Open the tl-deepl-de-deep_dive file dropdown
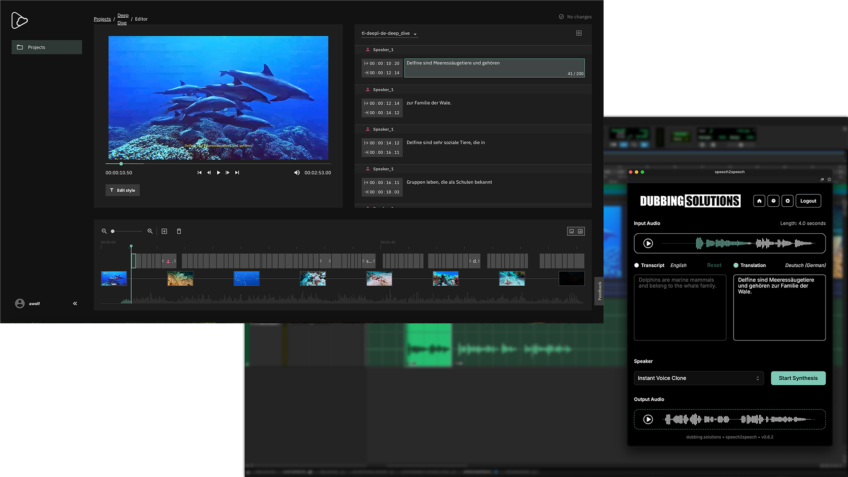Screen dimensions: 848x477 (x=389, y=33)
